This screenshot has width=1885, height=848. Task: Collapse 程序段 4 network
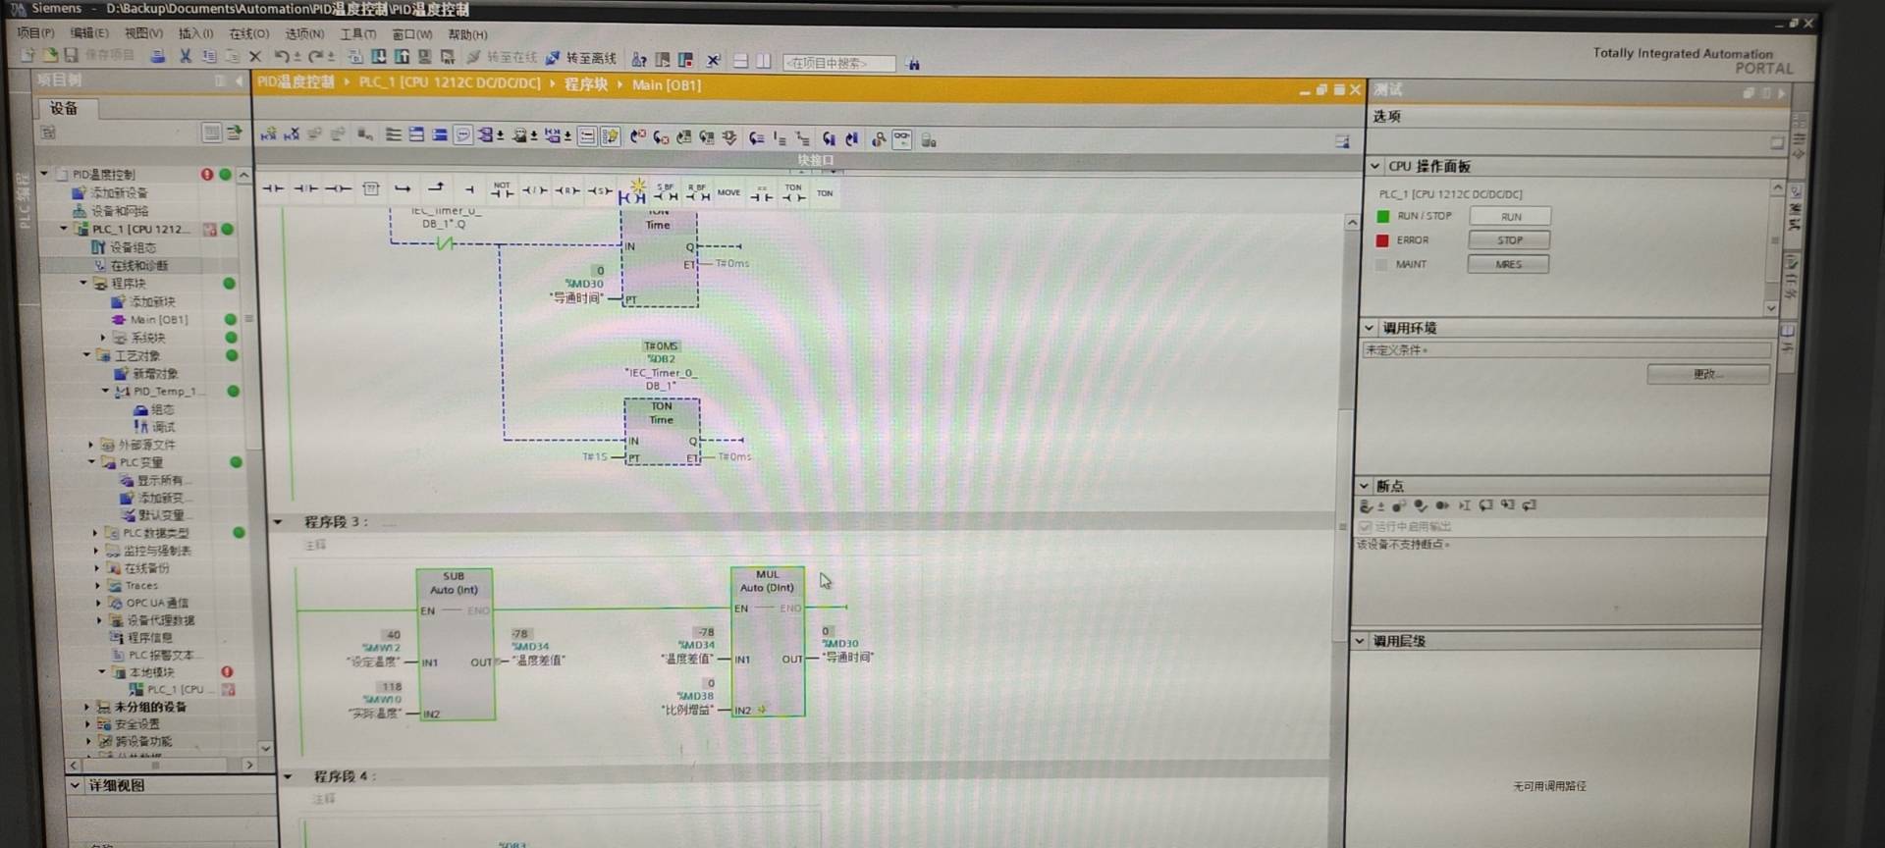(288, 776)
